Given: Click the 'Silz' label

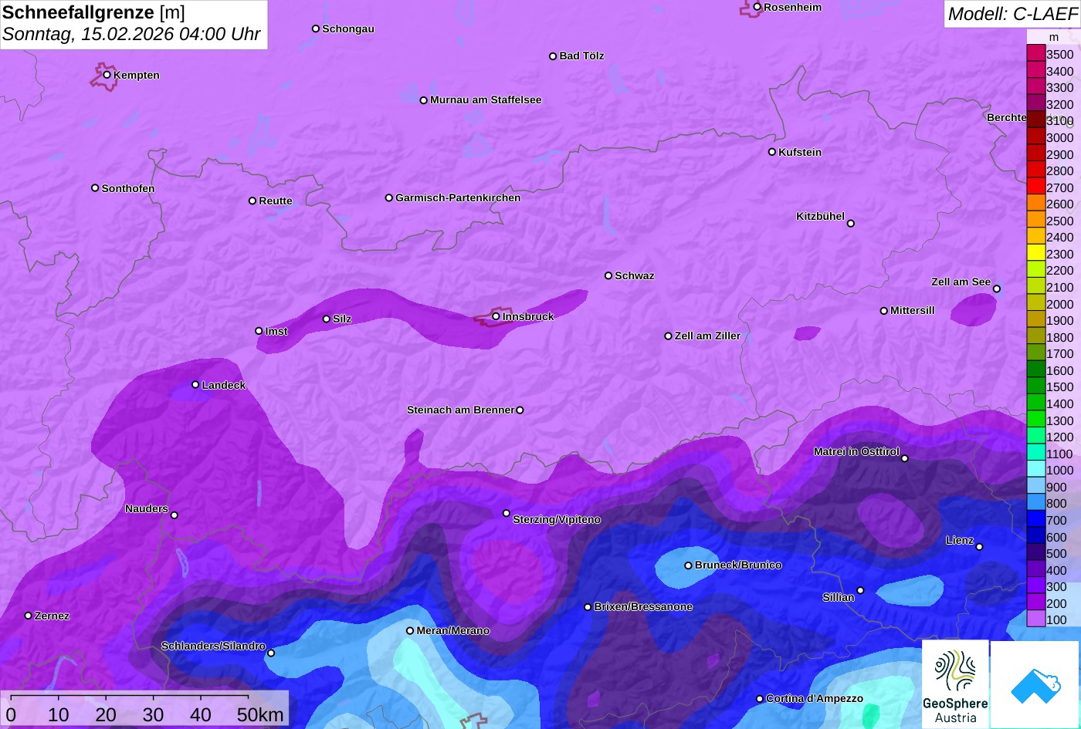Looking at the screenshot, I should [342, 319].
